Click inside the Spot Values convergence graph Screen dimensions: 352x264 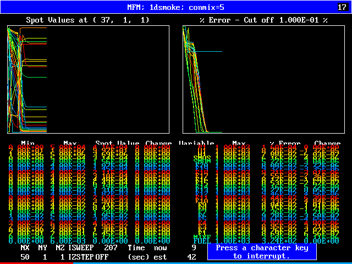pos(87,79)
